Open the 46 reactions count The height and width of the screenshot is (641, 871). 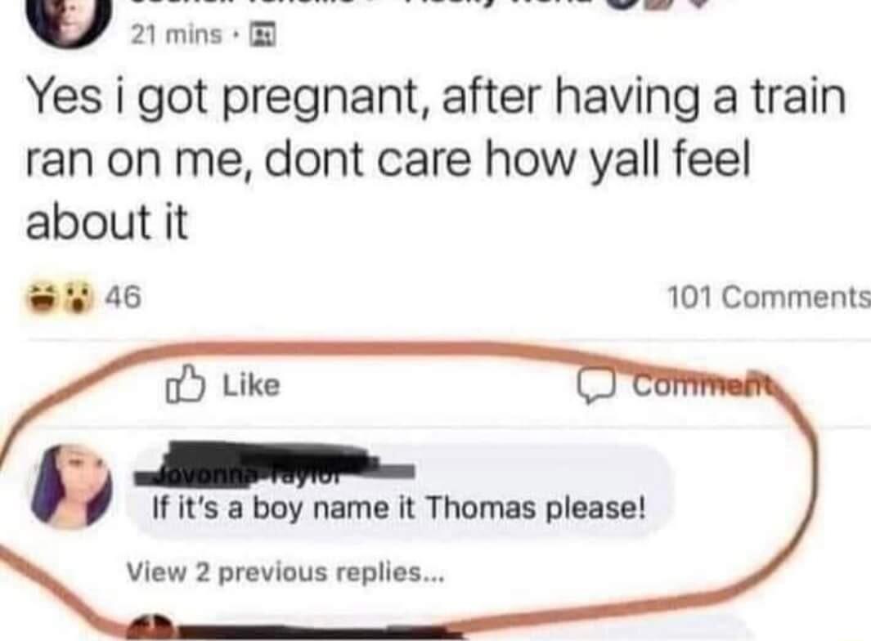point(123,297)
